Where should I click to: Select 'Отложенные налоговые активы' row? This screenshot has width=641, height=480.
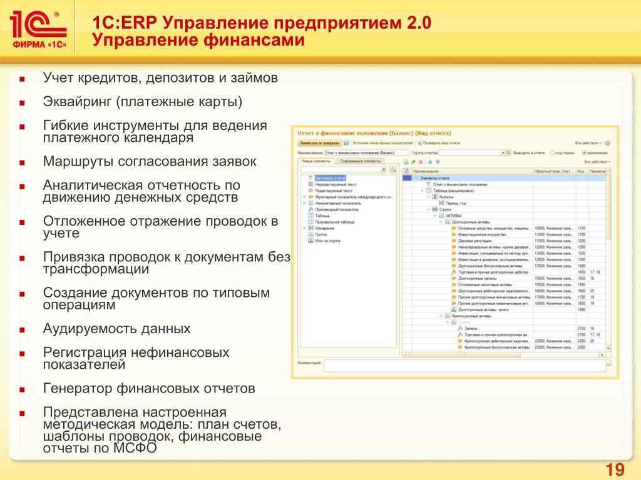[485, 284]
